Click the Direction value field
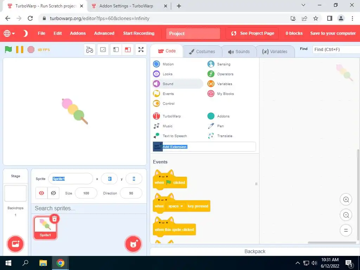The height and width of the screenshot is (270, 360). (x=131, y=193)
